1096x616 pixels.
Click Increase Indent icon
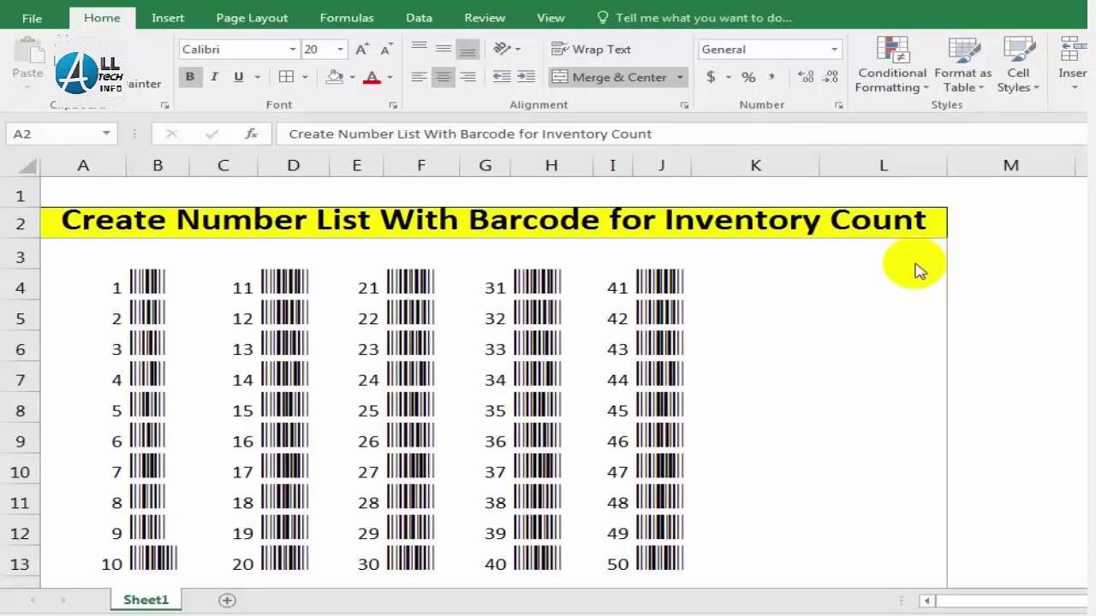point(527,77)
